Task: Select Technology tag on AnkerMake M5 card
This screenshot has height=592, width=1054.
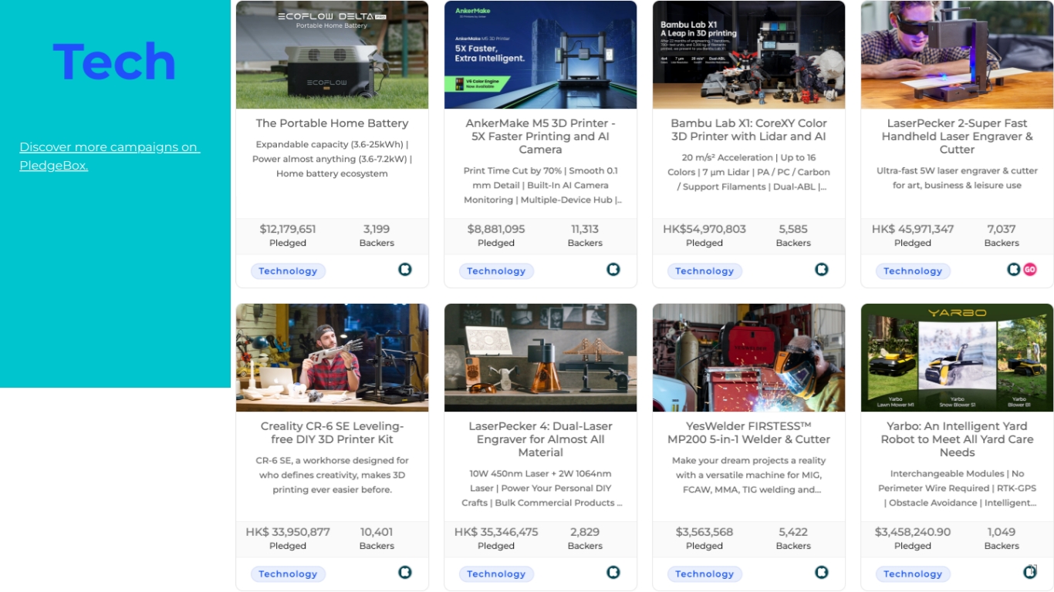Action: (496, 271)
